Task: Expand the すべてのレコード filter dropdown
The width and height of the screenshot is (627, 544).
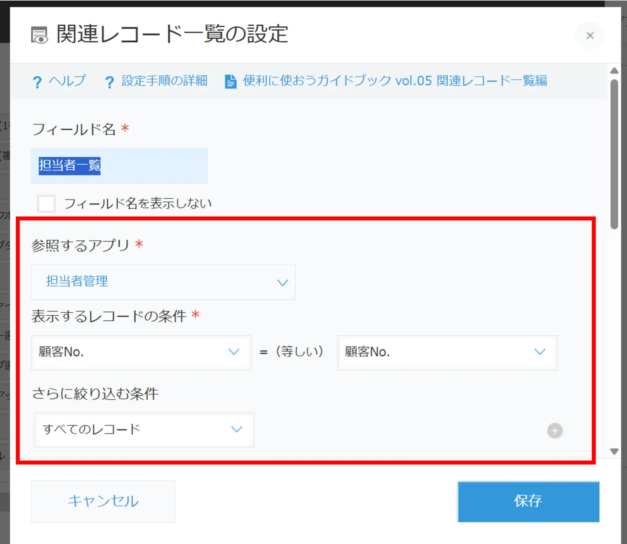Action: (144, 430)
